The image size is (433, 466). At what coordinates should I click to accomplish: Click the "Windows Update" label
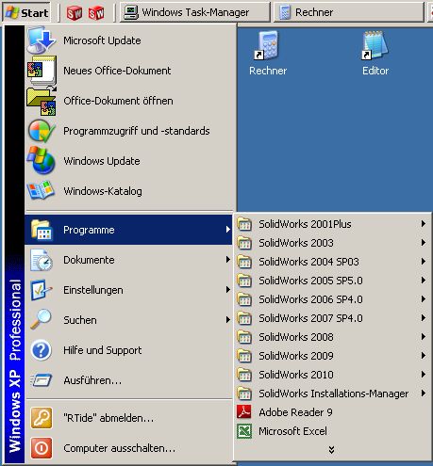[x=102, y=161]
